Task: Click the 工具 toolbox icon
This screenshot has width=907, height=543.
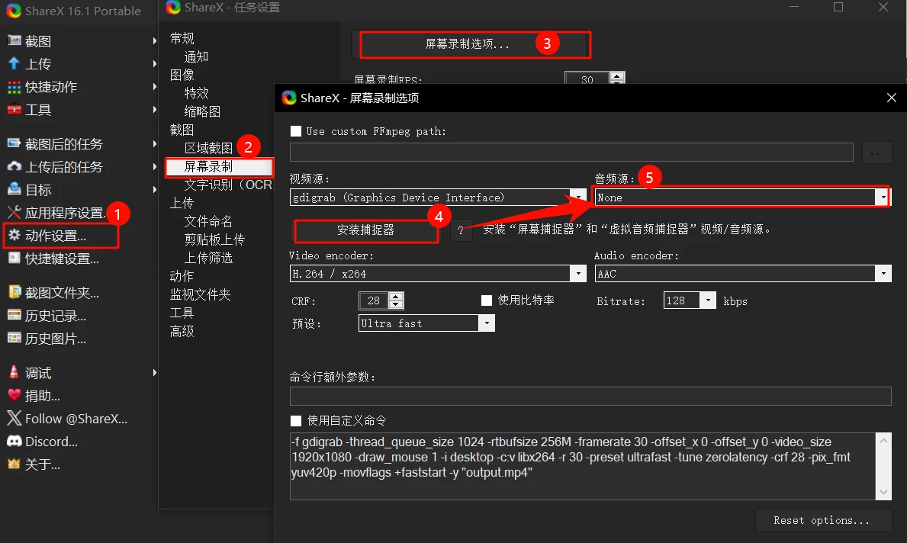Action: point(14,109)
